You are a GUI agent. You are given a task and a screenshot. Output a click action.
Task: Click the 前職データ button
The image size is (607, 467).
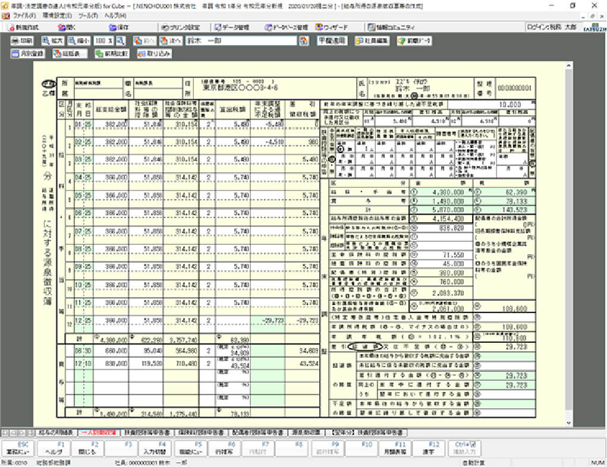click(414, 40)
